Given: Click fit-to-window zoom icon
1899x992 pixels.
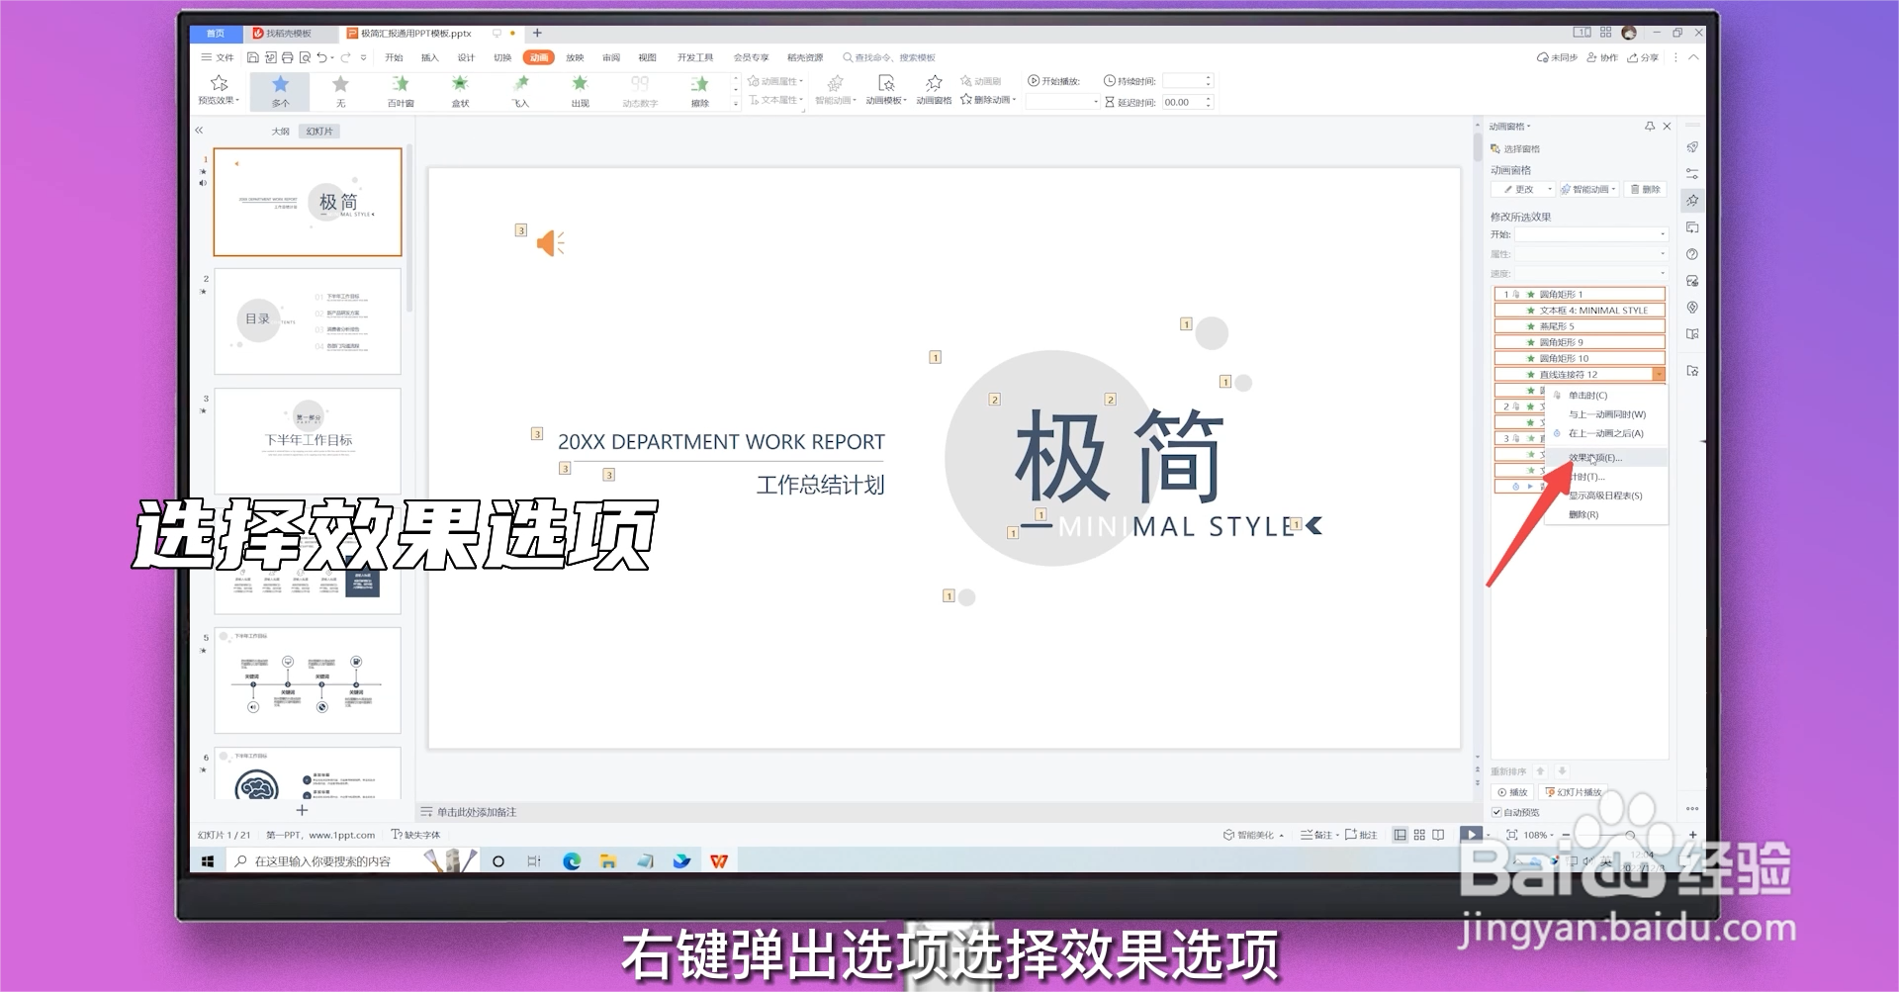Looking at the screenshot, I should (1512, 835).
